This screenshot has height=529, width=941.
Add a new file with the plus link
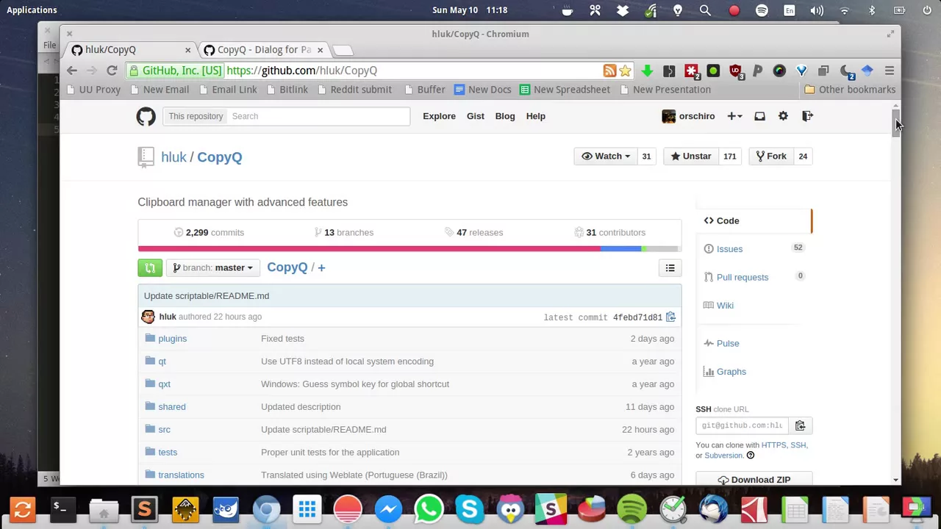click(321, 268)
